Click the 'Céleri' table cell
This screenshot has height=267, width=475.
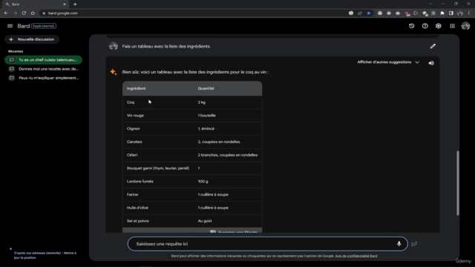click(132, 155)
